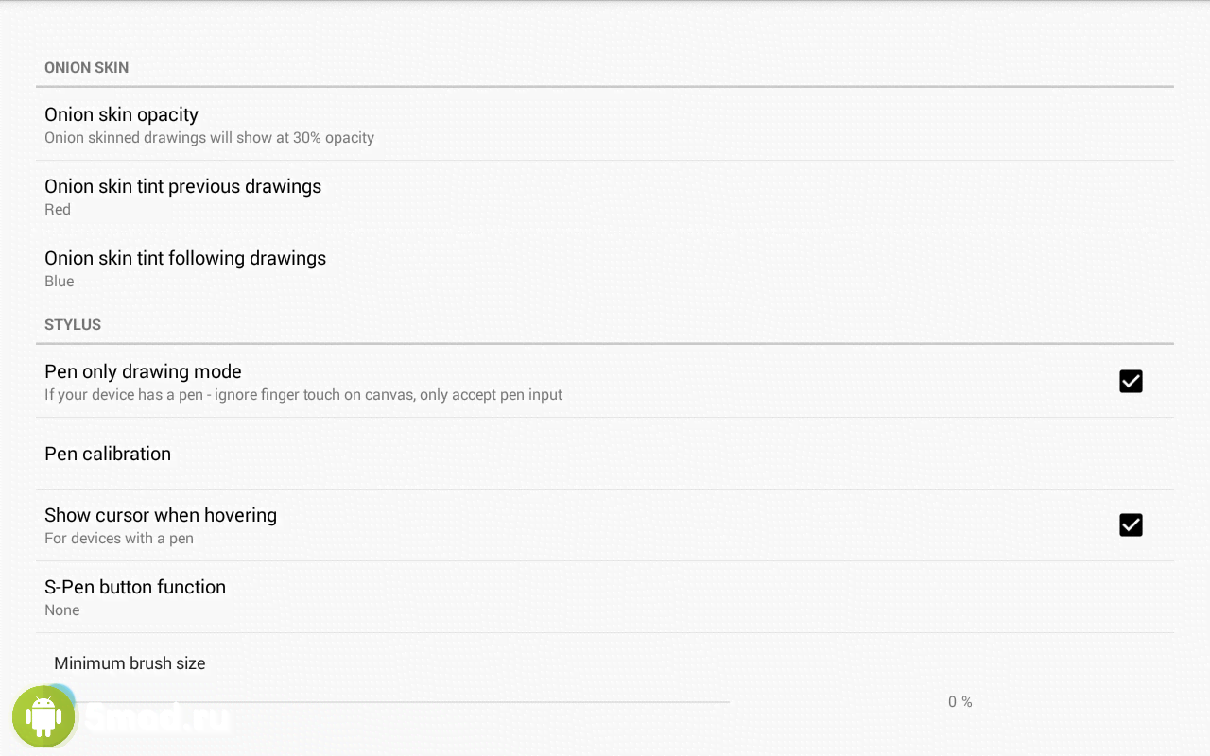Viewport: 1210px width, 756px height.
Task: Click the ignore finger touch description text
Action: (x=303, y=395)
